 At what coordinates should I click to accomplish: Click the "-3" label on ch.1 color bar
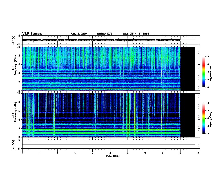coord(208,56)
